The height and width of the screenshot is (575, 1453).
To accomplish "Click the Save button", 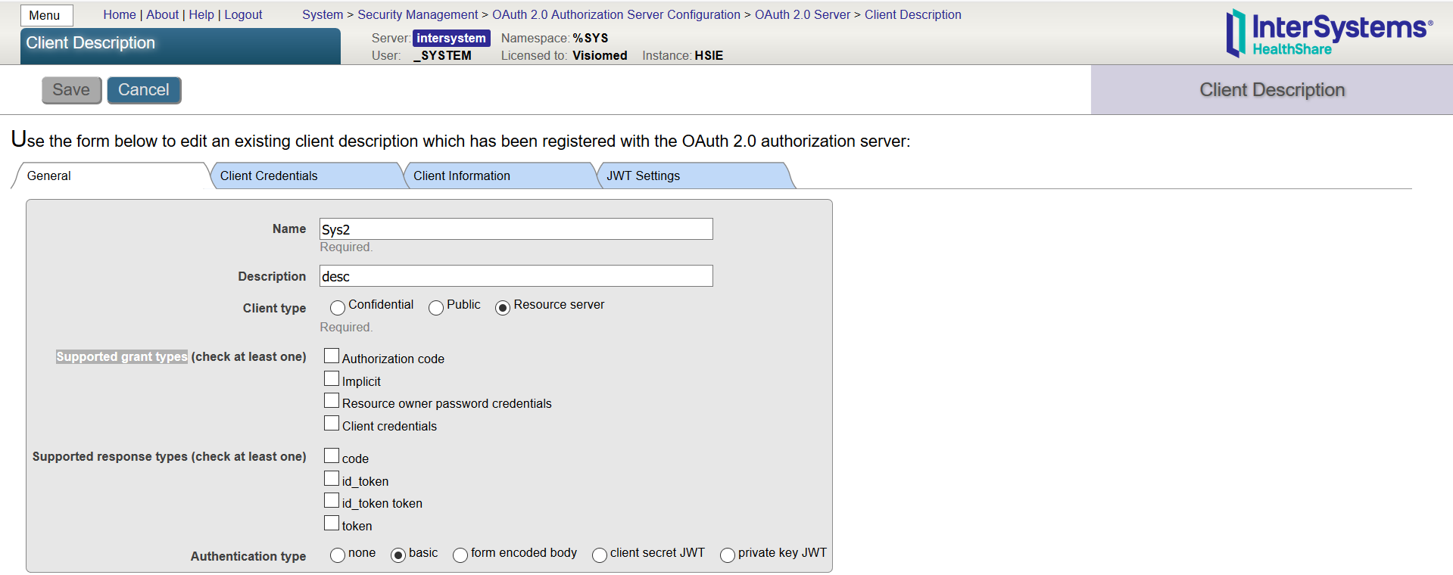I will (71, 90).
